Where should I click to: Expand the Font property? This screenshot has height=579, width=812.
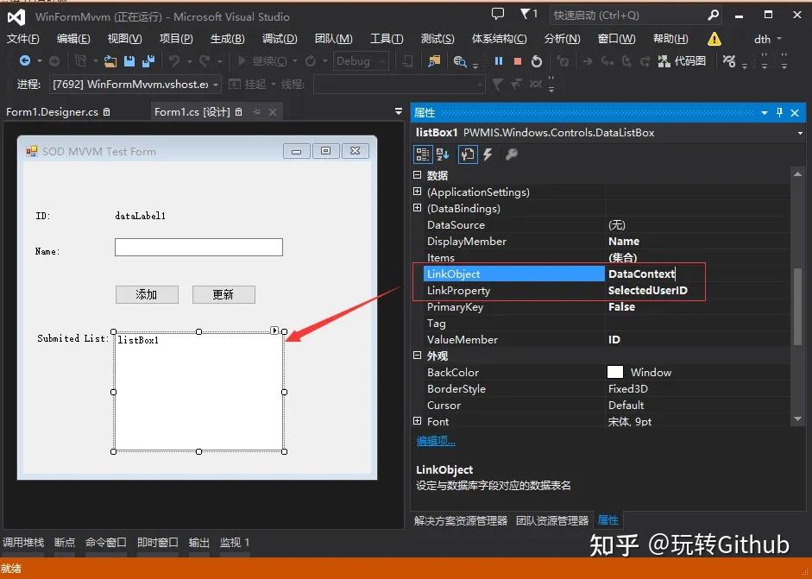coord(418,421)
